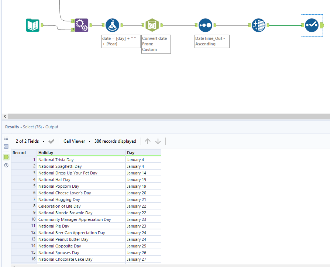The height and width of the screenshot is (267, 330).
Task: Click the Select tool before the Browse tool
Action: point(258,25)
